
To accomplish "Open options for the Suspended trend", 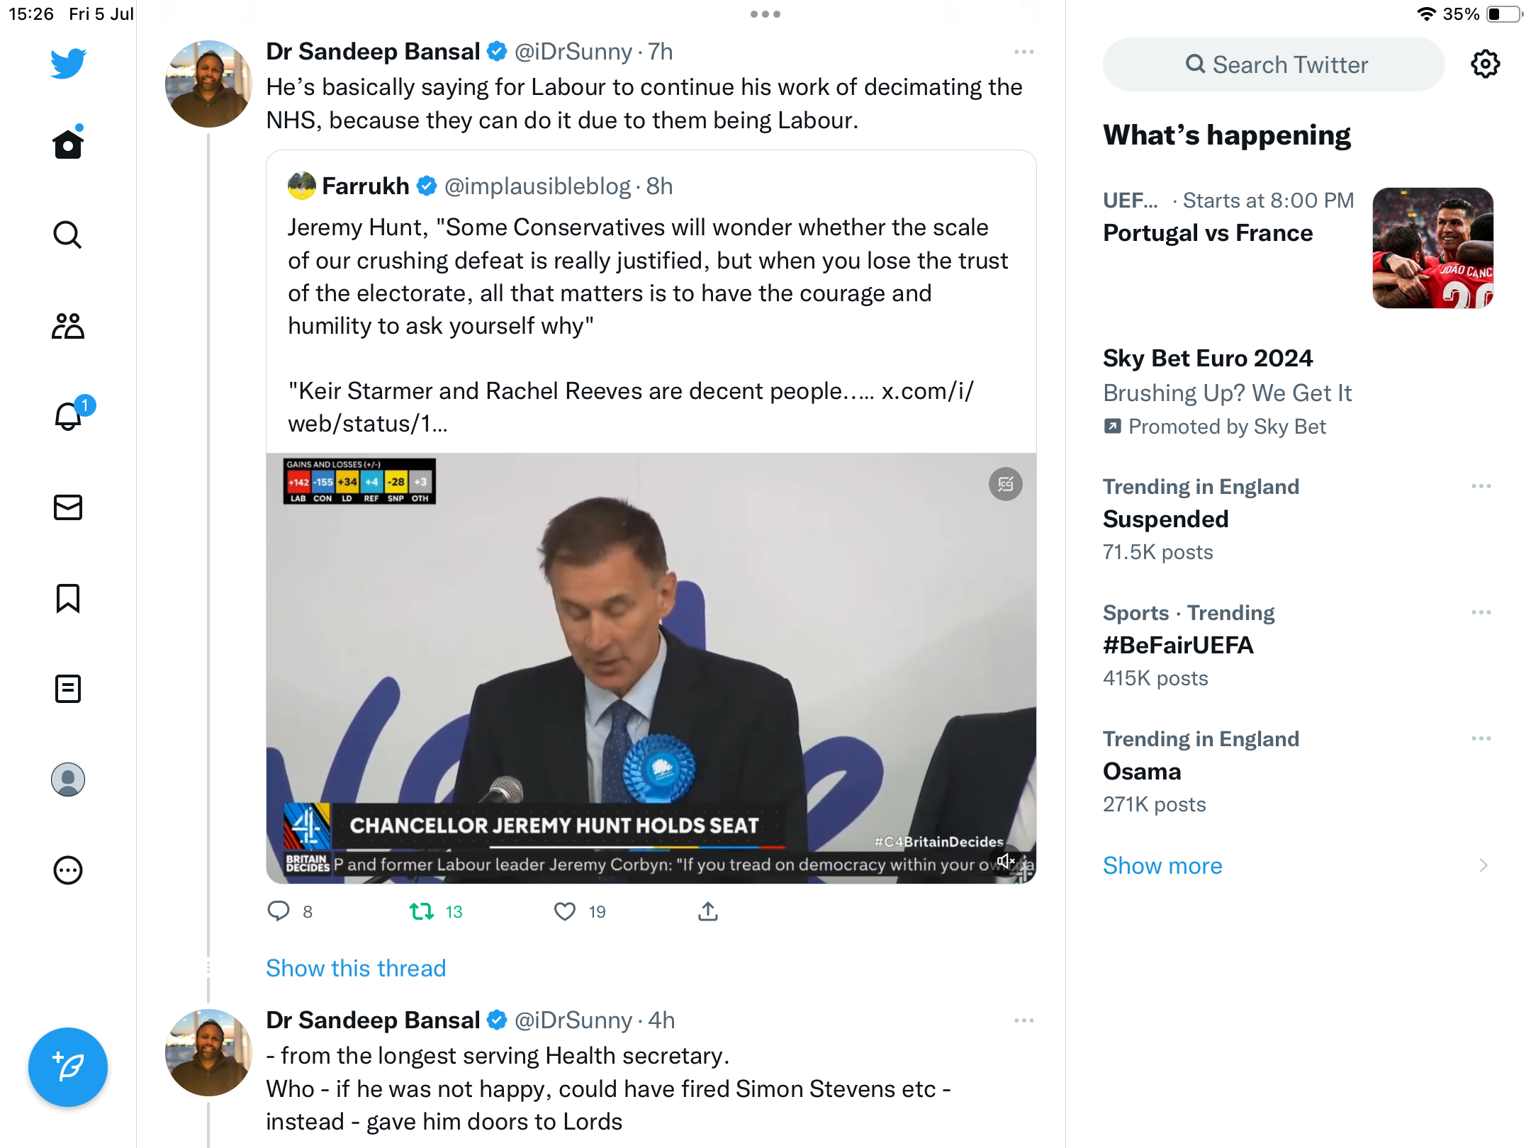I will [1481, 487].
